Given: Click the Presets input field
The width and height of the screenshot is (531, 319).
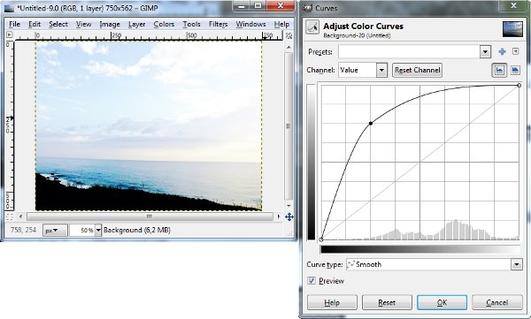Looking at the screenshot, I should [409, 52].
